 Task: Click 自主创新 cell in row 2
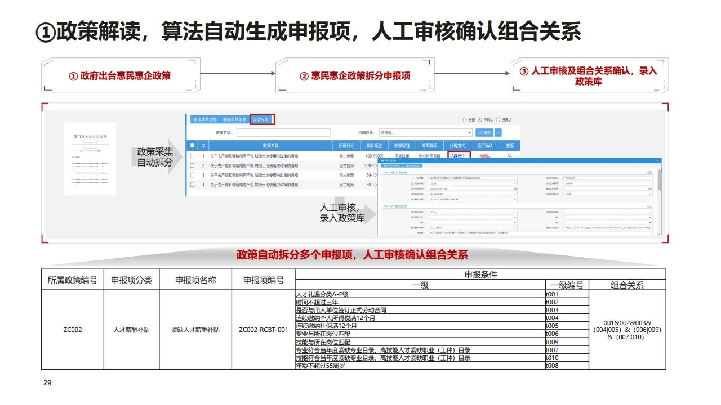click(x=346, y=165)
